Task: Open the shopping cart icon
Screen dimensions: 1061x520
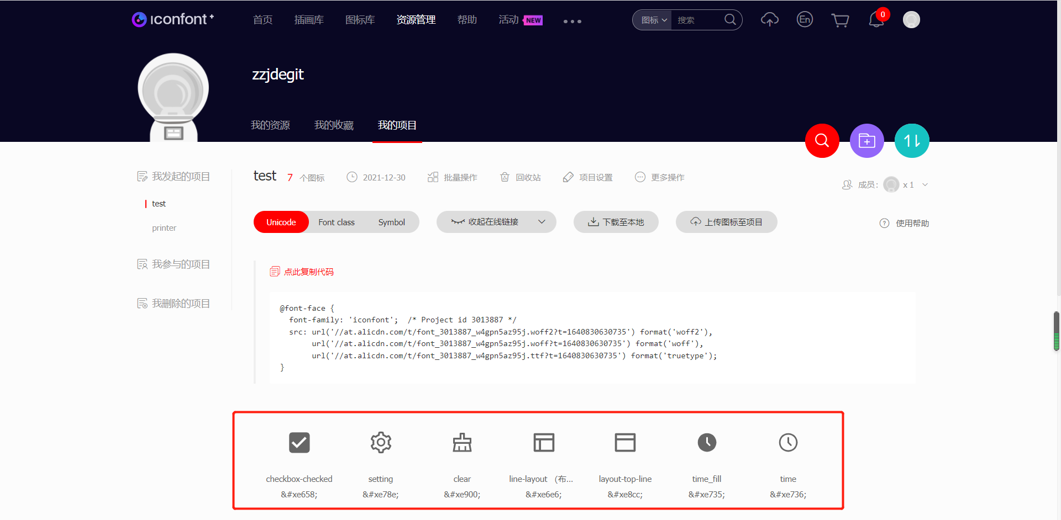Action: tap(840, 19)
